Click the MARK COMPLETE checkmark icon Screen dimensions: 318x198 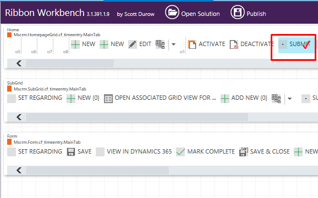(180, 152)
